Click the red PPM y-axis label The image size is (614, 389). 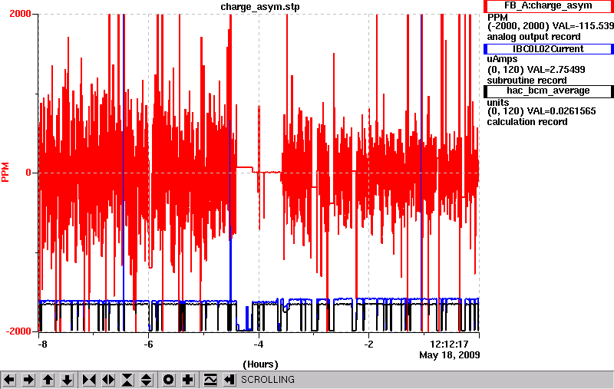pyautogui.click(x=5, y=173)
